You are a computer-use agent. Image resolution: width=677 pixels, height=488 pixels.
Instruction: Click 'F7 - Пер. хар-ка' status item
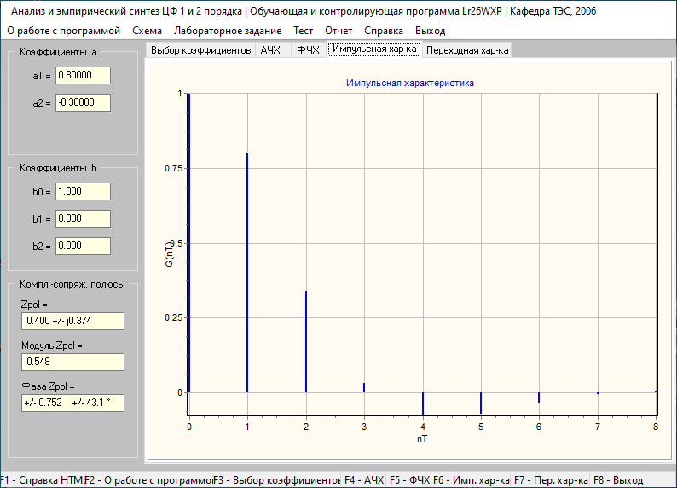click(x=551, y=480)
